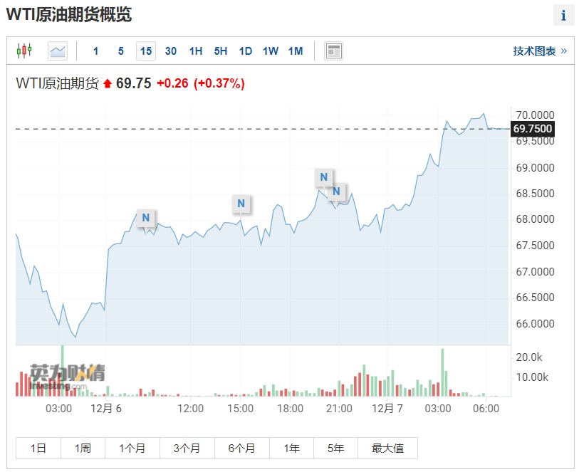Screen dimensions: 579x472
Task: Choose the 1H interval
Action: click(x=196, y=51)
